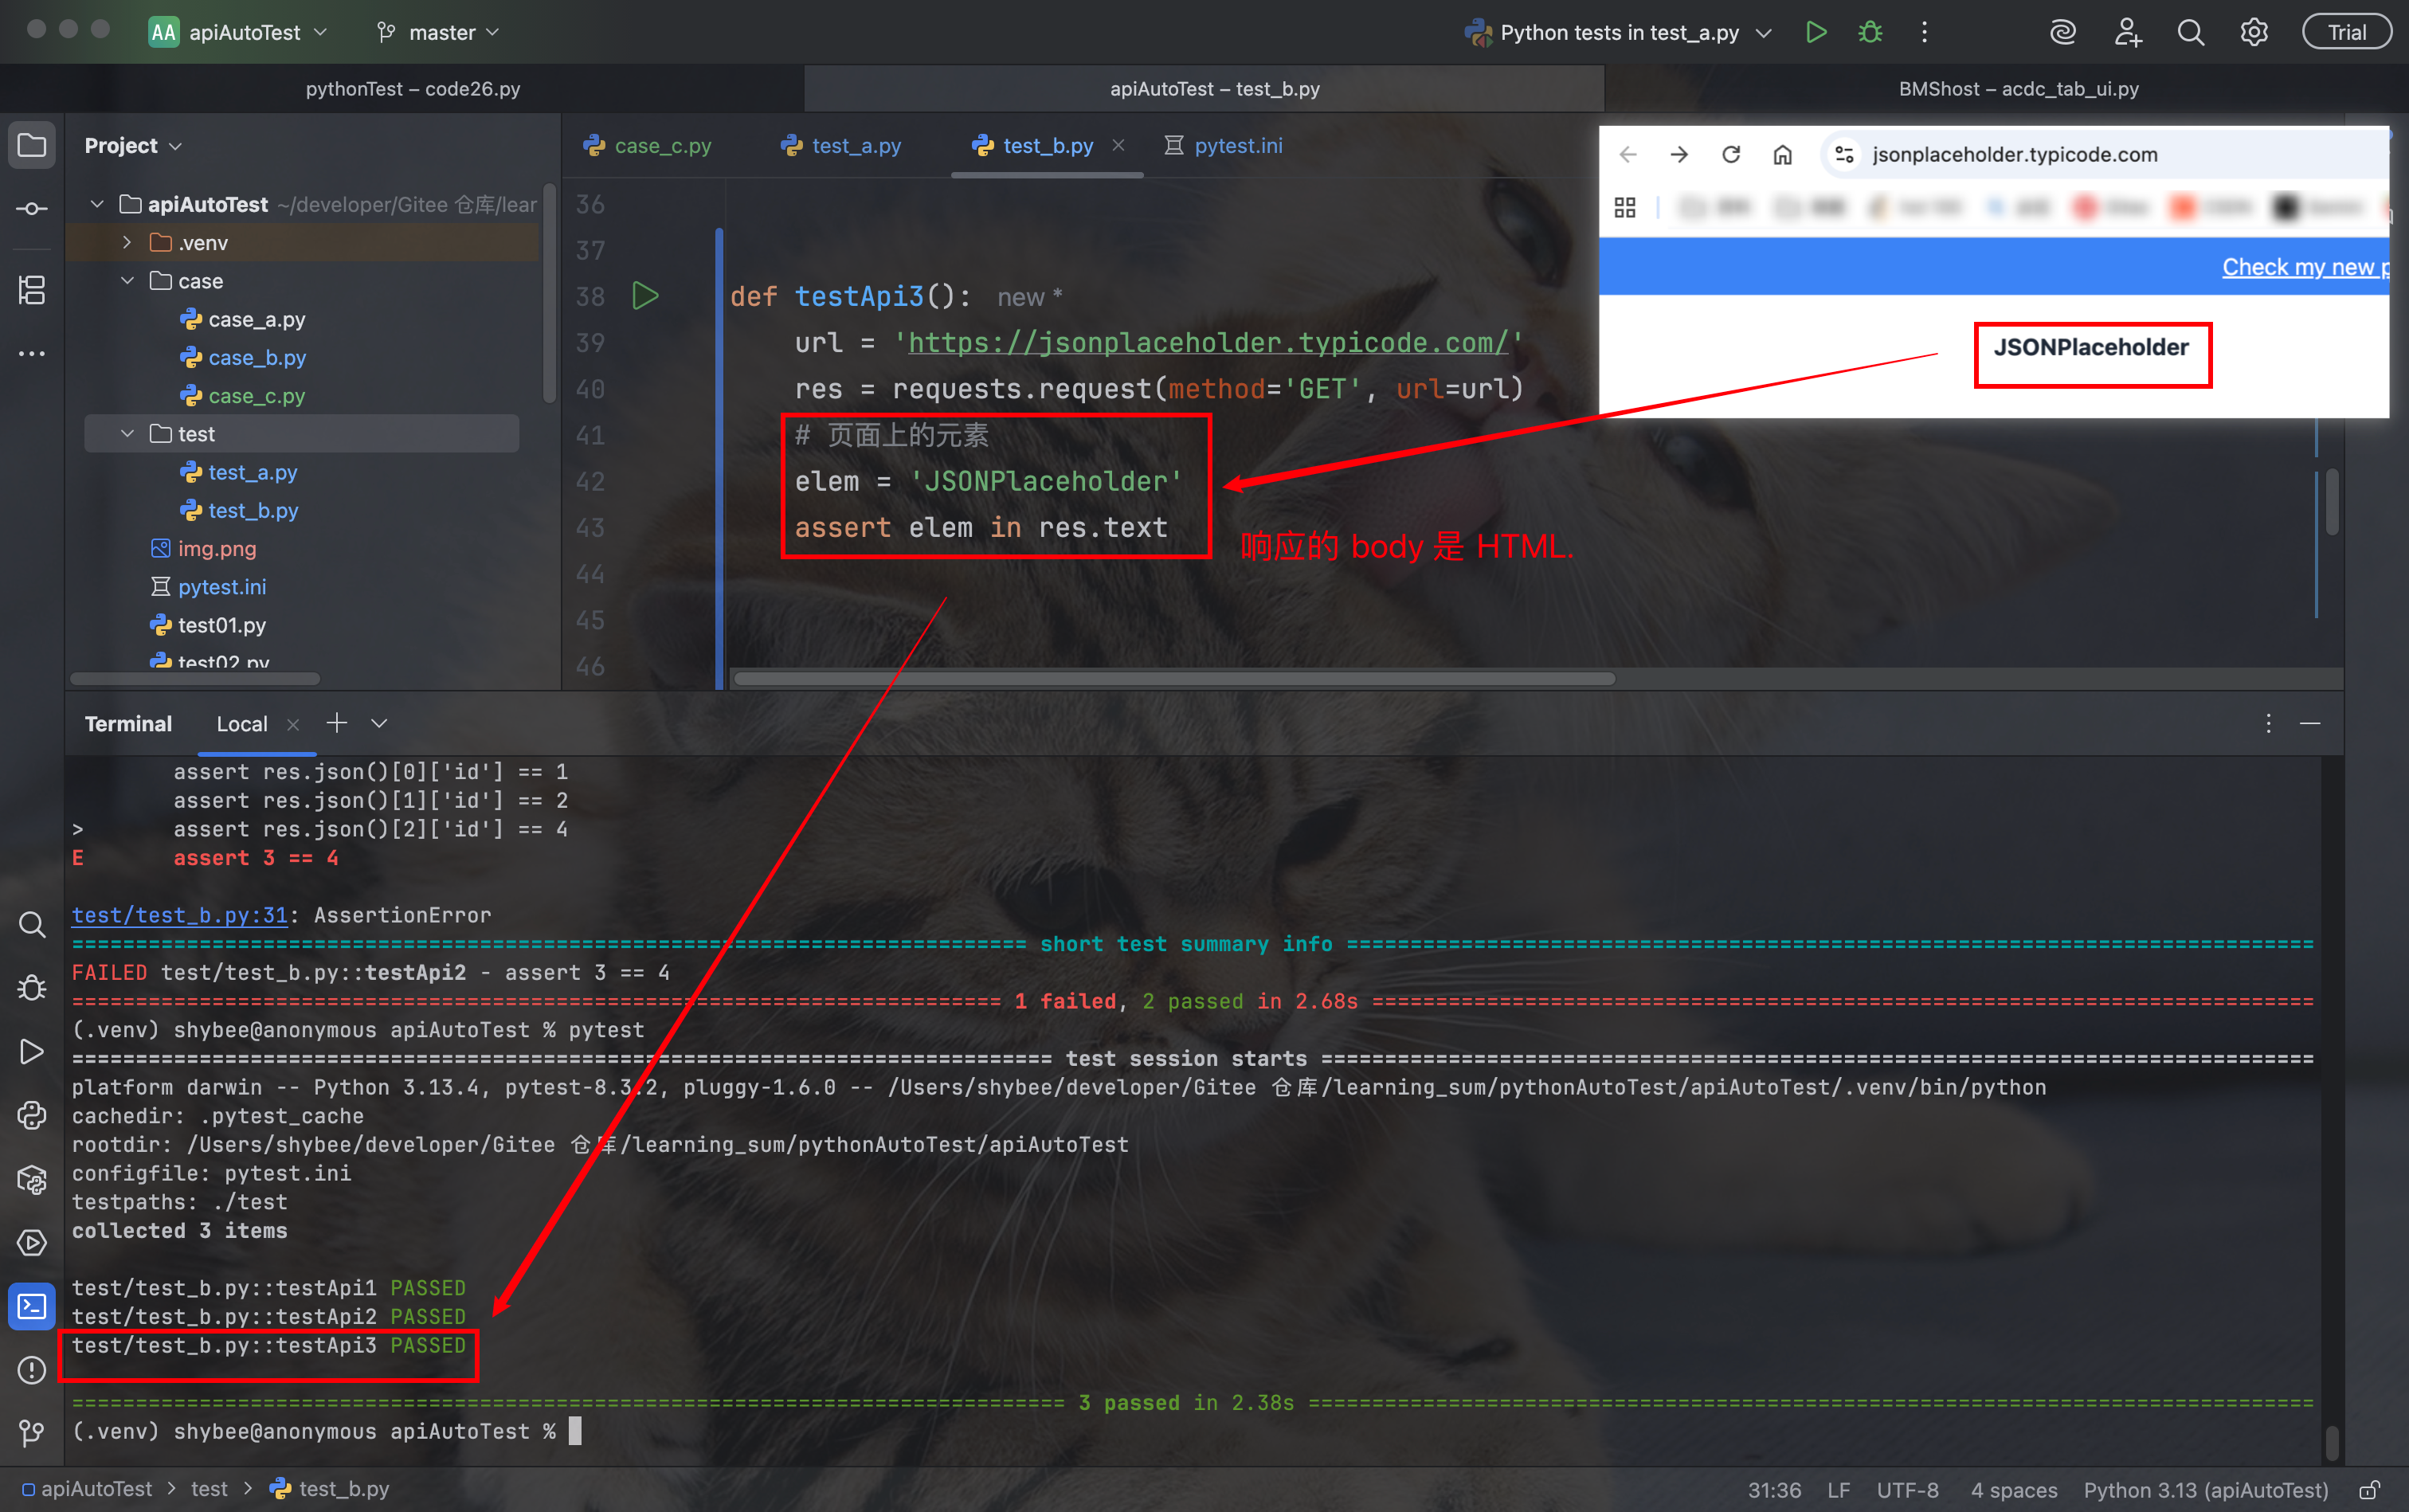The width and height of the screenshot is (2409, 1512).
Task: Click the test/test_b.py:31 link in terminal
Action: pyautogui.click(x=180, y=915)
